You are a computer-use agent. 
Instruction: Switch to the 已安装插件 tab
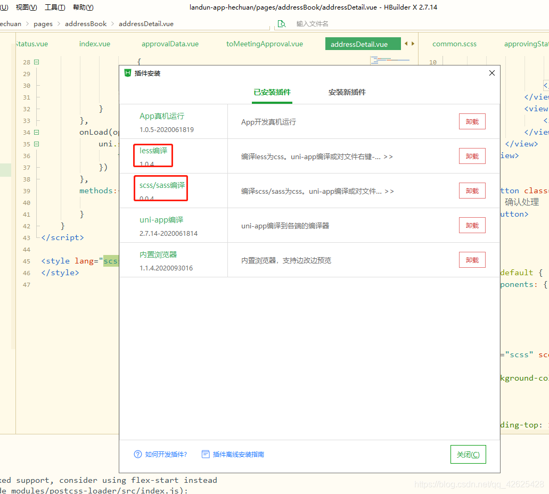(x=272, y=92)
